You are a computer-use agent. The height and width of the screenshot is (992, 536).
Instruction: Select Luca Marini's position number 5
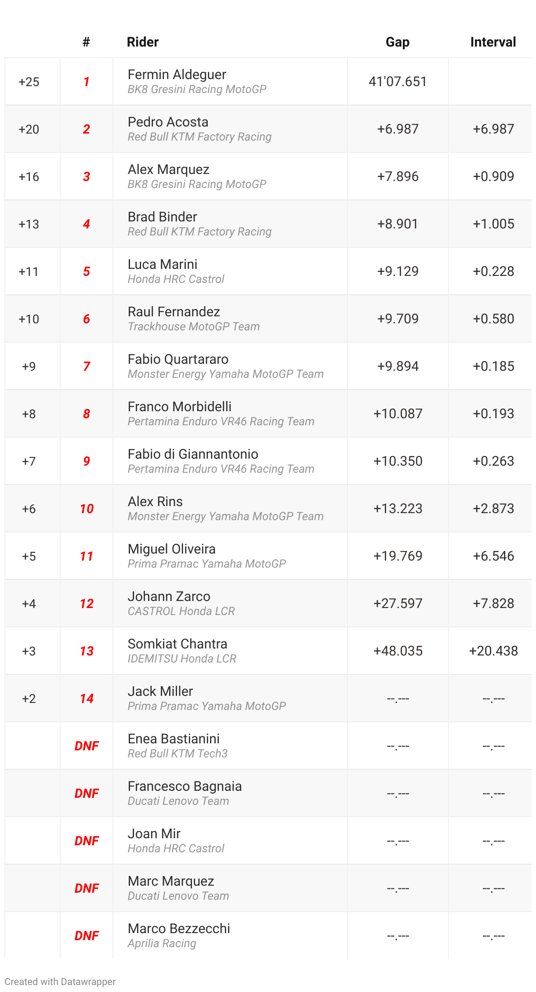coord(87,272)
